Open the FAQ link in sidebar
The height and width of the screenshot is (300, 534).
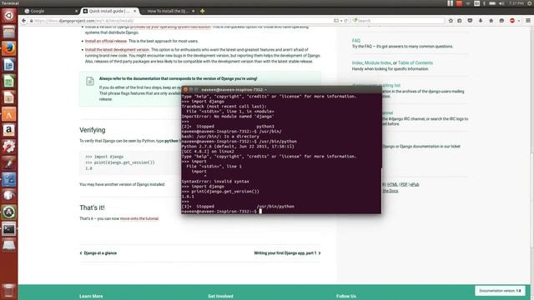coord(356,41)
